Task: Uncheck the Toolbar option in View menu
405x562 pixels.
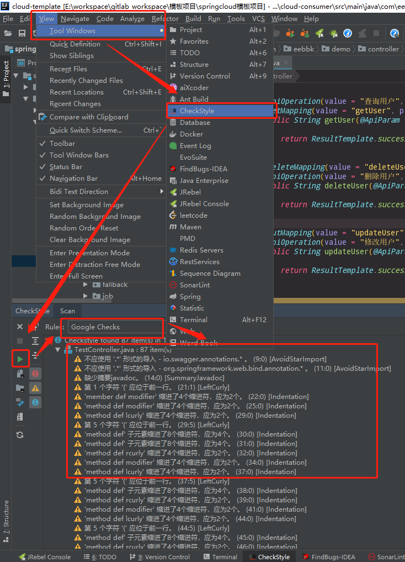Action: click(x=62, y=144)
